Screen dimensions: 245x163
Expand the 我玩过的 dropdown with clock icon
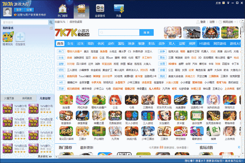click(x=228, y=22)
